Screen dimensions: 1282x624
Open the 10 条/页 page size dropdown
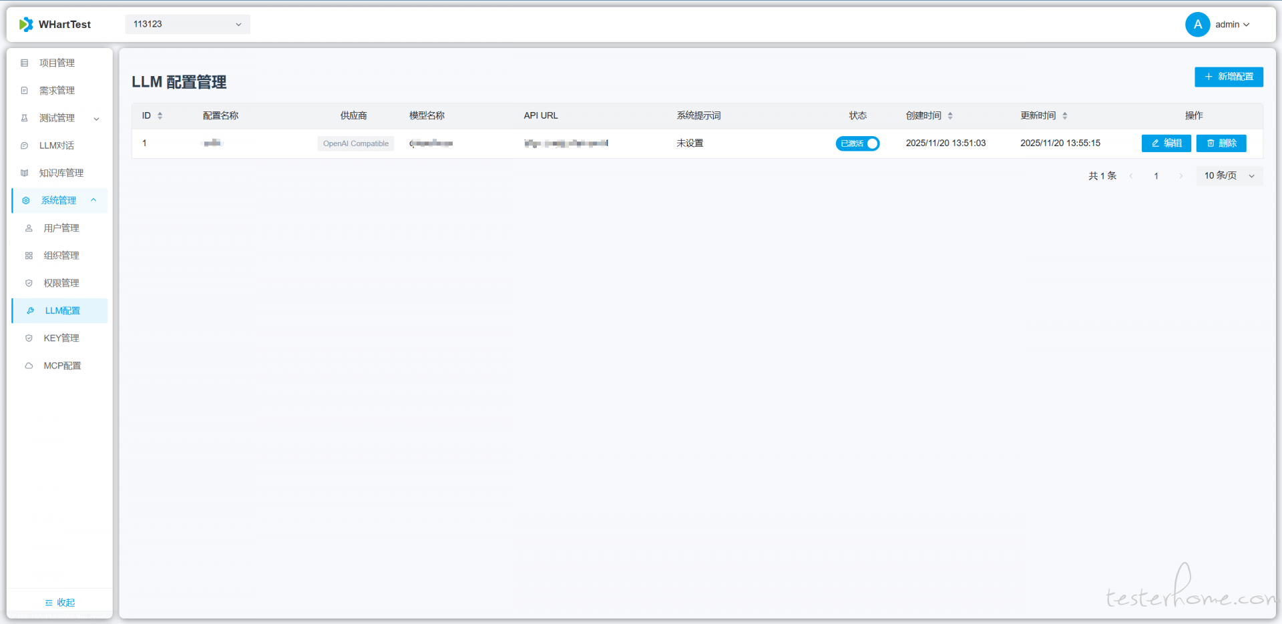(1229, 176)
